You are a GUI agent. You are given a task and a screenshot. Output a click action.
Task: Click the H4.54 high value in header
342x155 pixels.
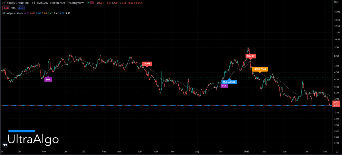[x=108, y=3]
